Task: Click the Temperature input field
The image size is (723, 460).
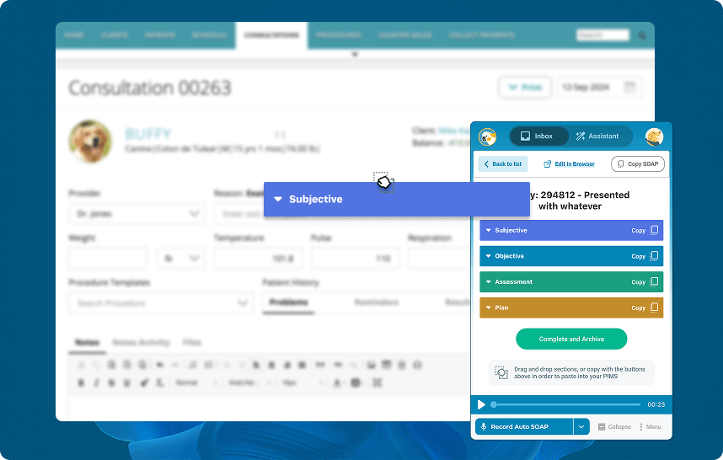Action: tap(259, 259)
